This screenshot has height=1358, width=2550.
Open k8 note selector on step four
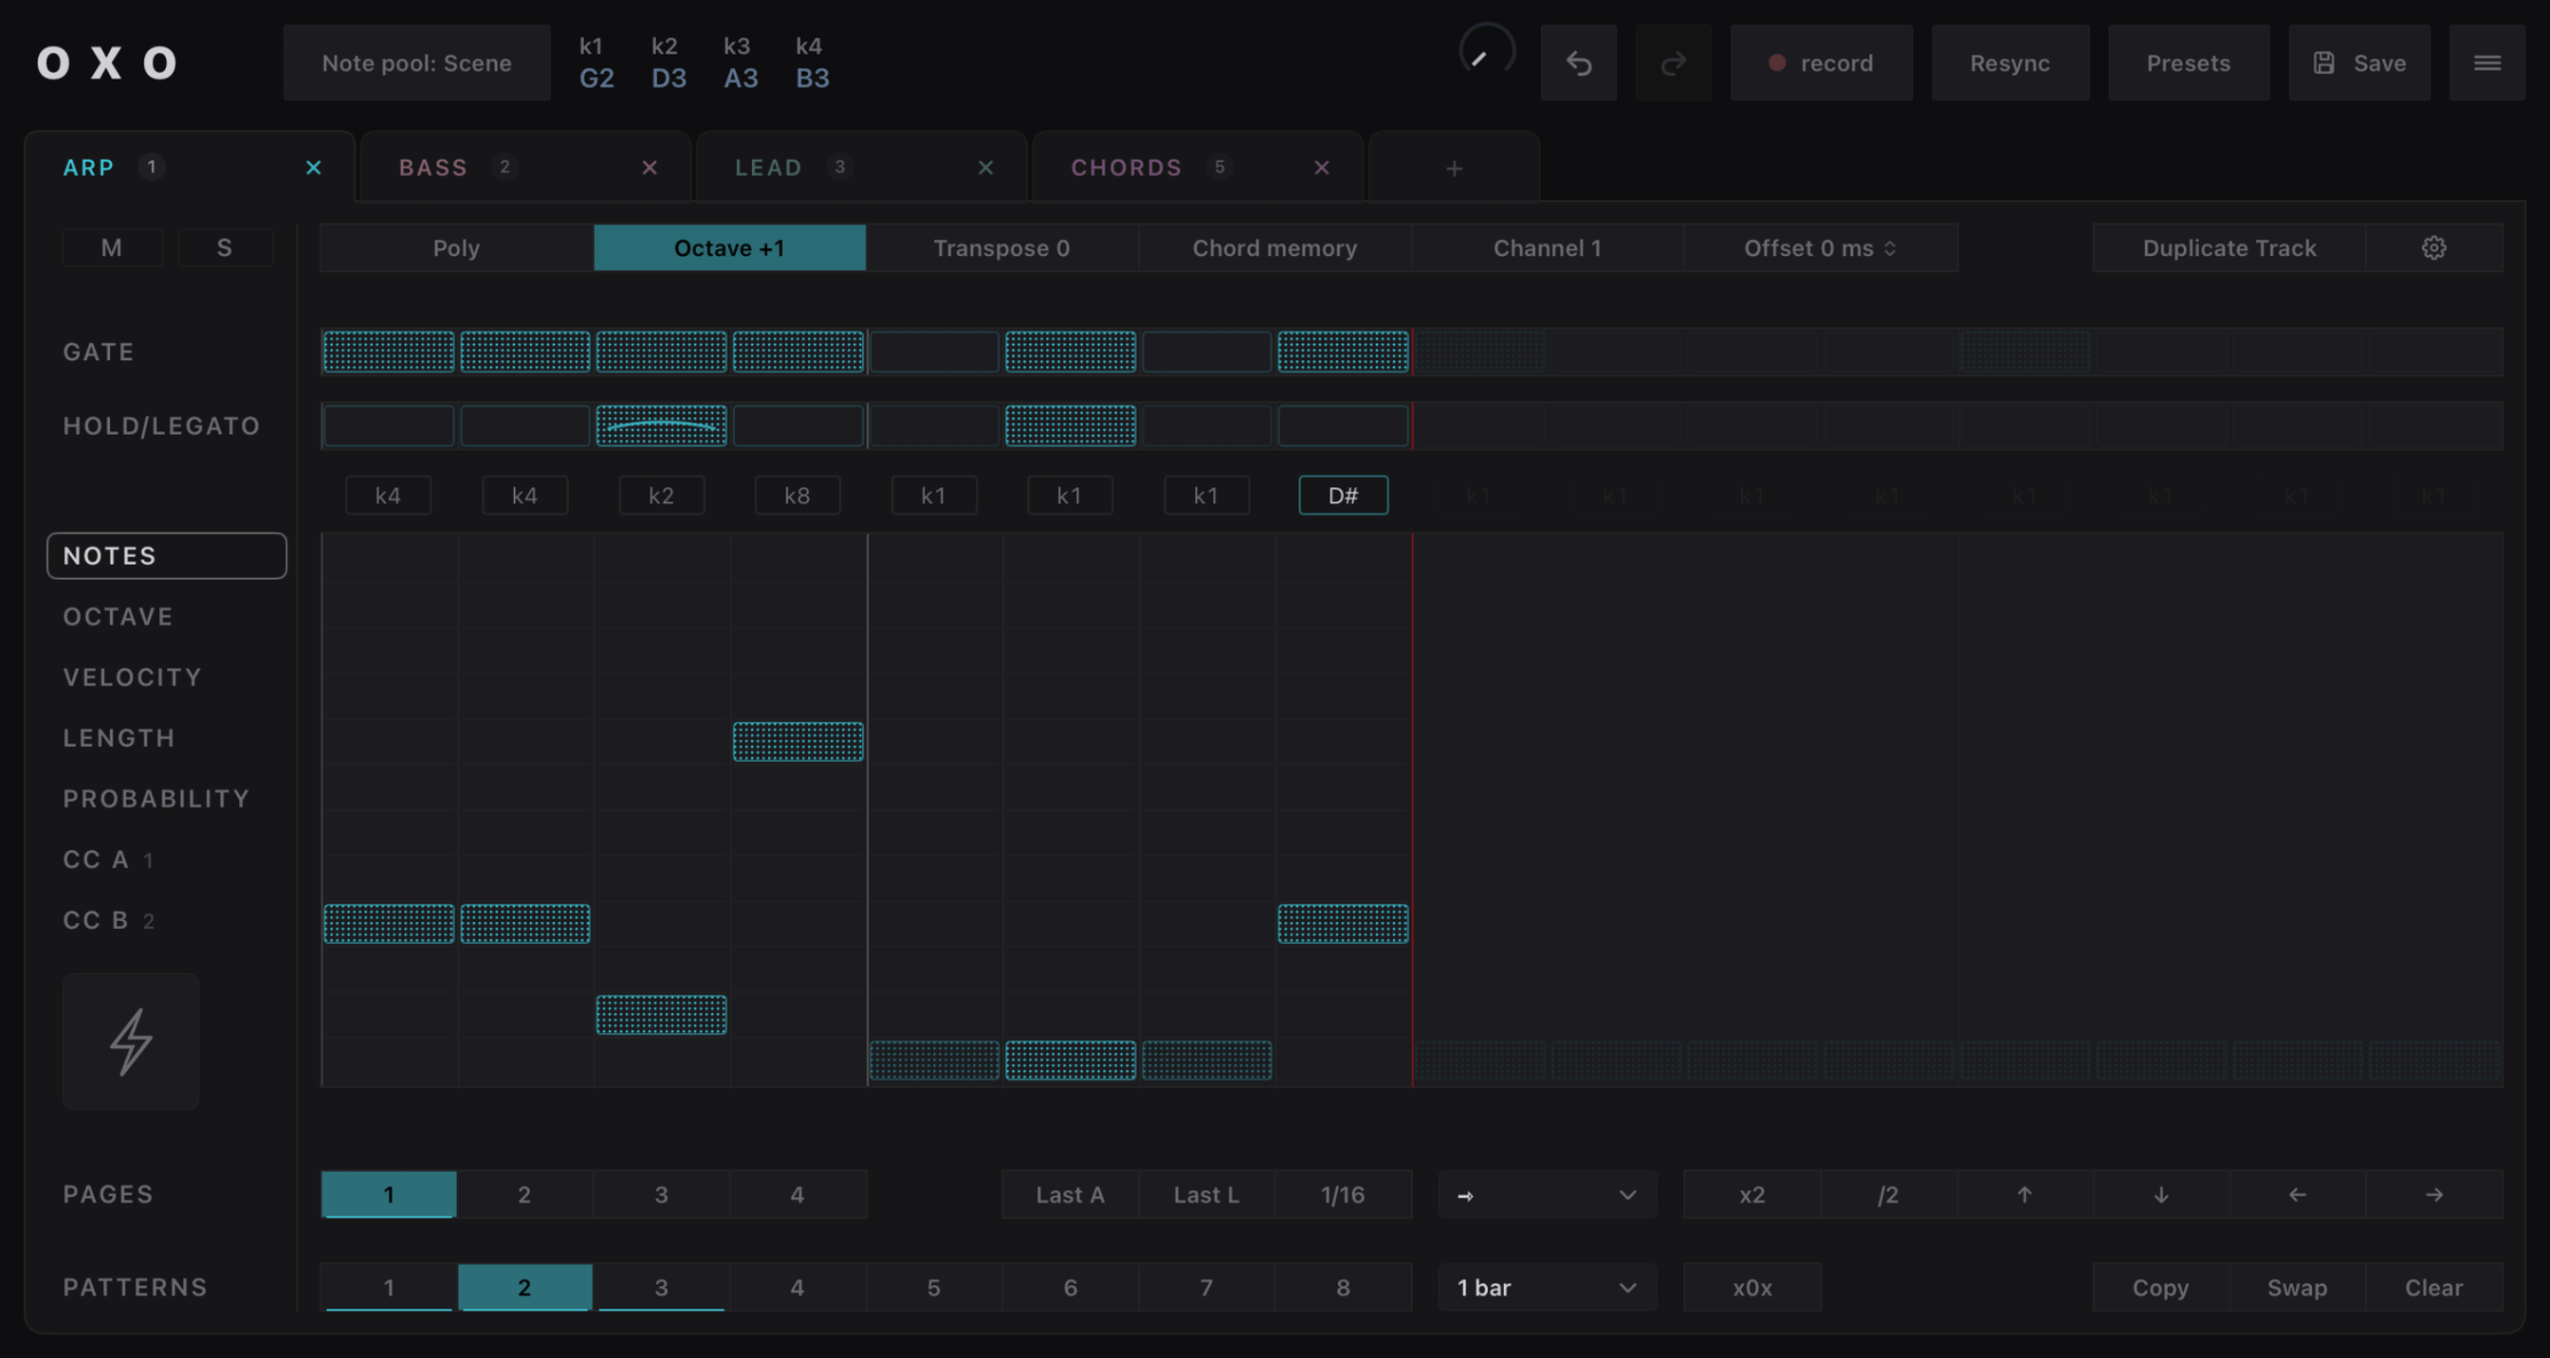click(x=798, y=496)
